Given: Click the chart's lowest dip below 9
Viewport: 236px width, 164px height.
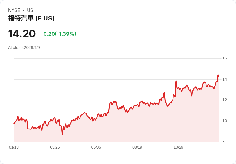Looking at the screenshot, I should 63,134.
